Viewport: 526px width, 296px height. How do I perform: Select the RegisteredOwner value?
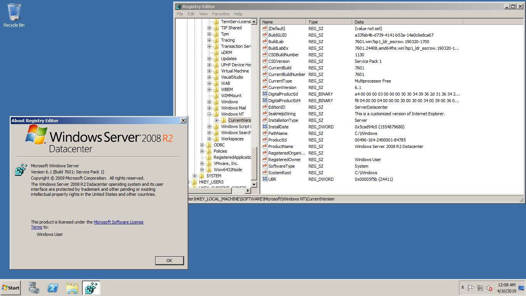click(x=285, y=160)
